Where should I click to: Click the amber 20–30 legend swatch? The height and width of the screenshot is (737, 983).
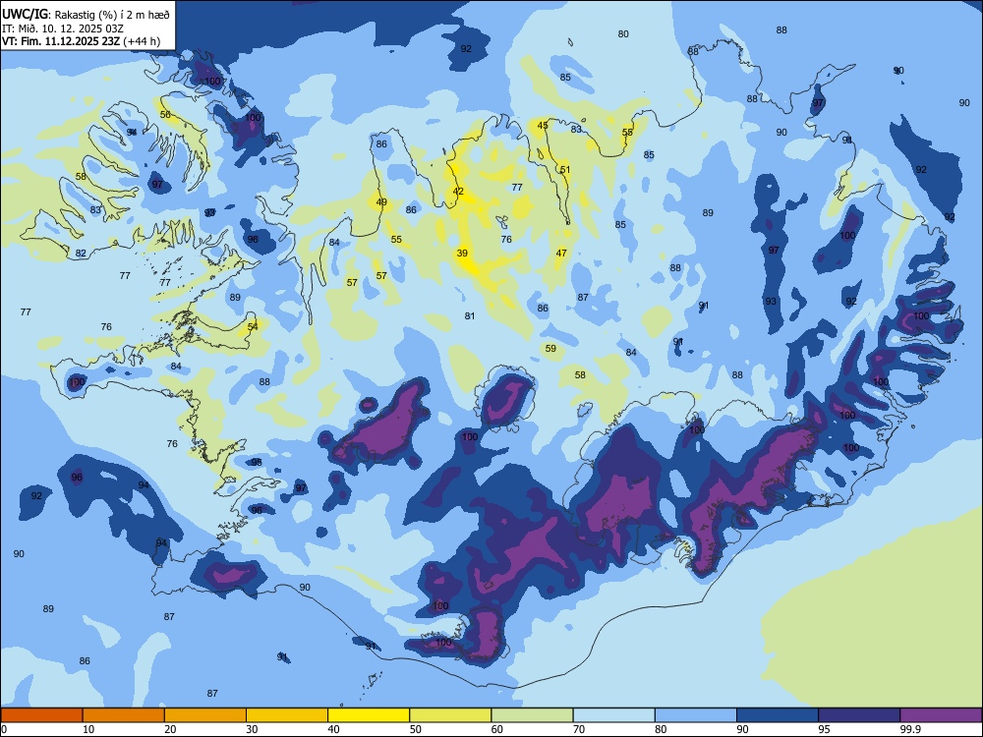tap(205, 715)
